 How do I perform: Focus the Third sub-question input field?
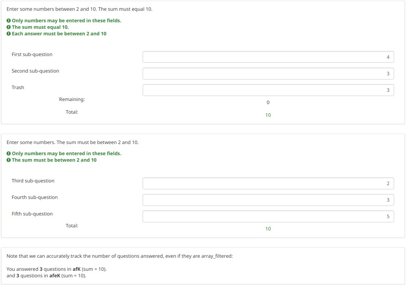point(268,183)
